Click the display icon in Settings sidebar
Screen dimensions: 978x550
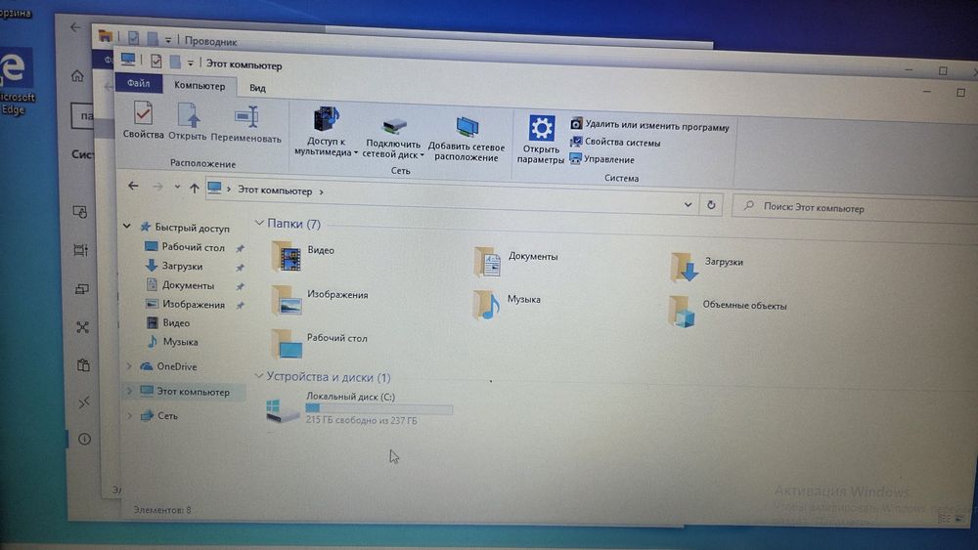(80, 212)
